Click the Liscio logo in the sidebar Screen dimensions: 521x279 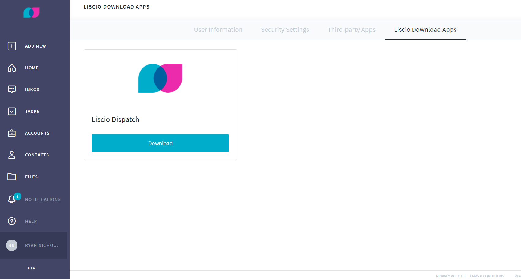point(31,13)
